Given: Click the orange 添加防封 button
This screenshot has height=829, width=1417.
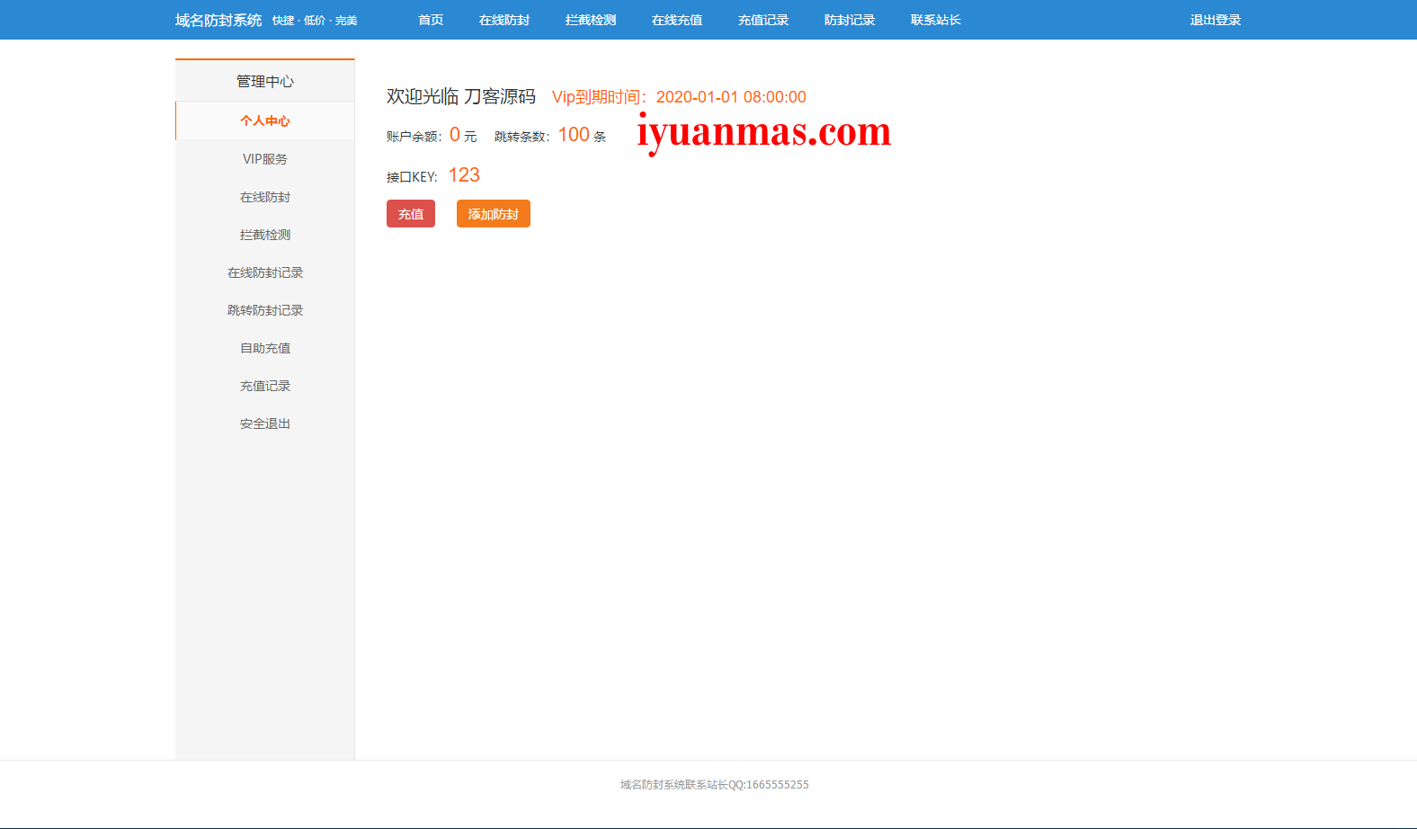Looking at the screenshot, I should [x=494, y=214].
